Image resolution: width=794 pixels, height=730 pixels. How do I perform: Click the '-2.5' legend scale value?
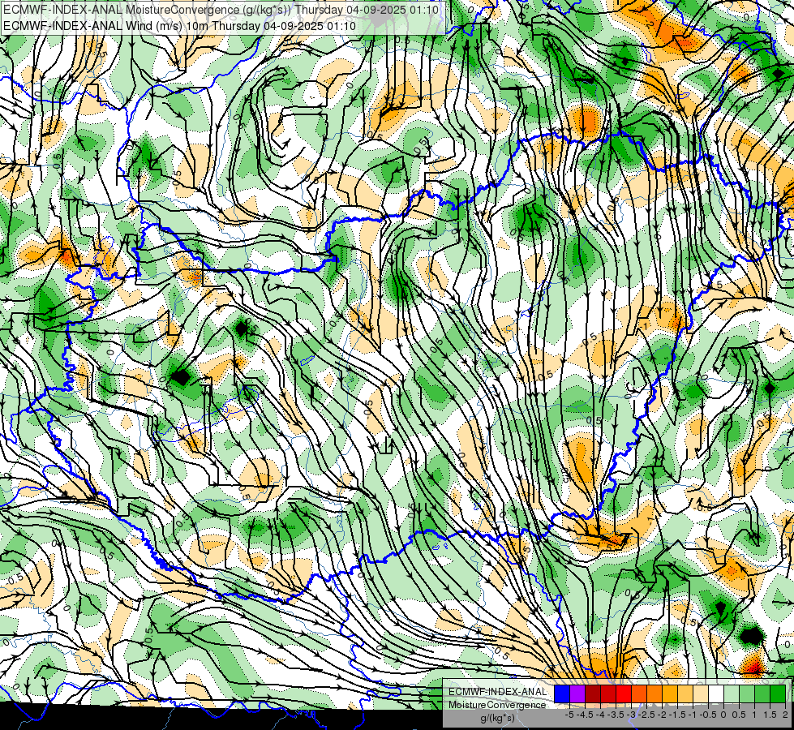(x=646, y=715)
